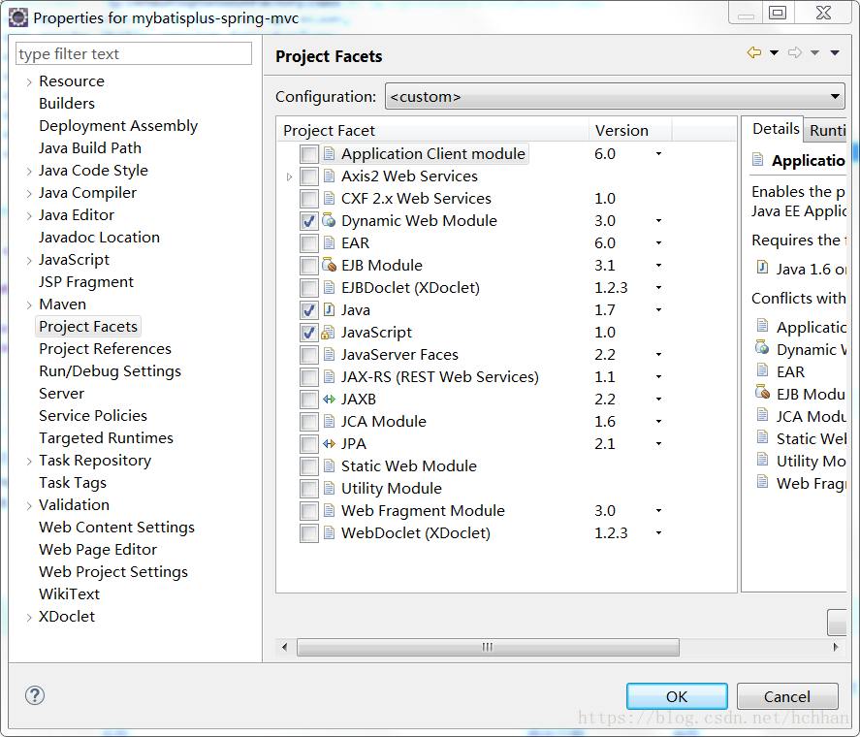Click the Utility Module facet icon
Image resolution: width=860 pixels, height=737 pixels.
[329, 488]
